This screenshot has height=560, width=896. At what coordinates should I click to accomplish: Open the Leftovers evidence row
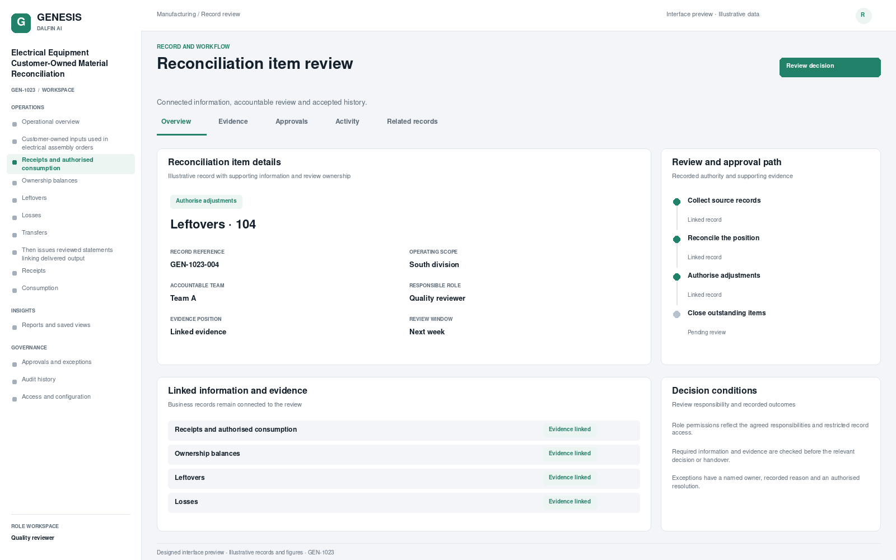[x=404, y=478]
